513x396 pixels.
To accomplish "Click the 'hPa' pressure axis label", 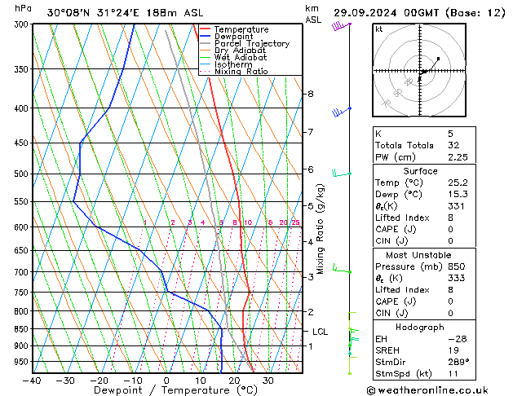I will (x=23, y=8).
